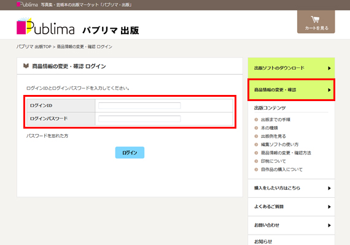The image size is (350, 245).
Task: Click bullet icon beside 印税について
Action: pos(256,161)
